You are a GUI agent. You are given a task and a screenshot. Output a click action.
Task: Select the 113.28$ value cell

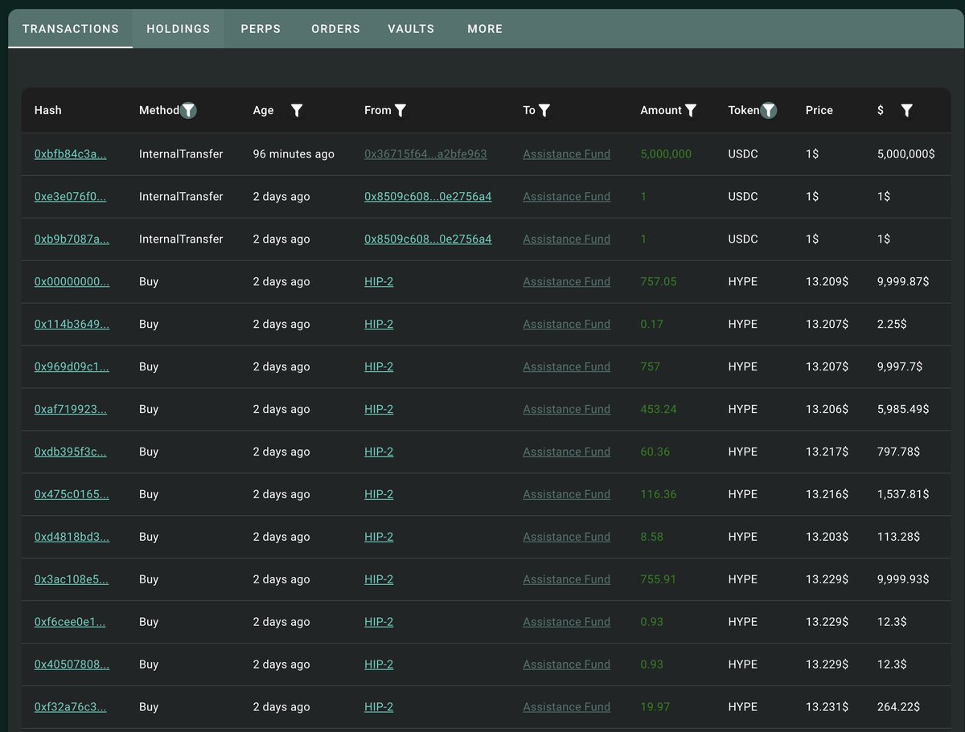pyautogui.click(x=898, y=538)
